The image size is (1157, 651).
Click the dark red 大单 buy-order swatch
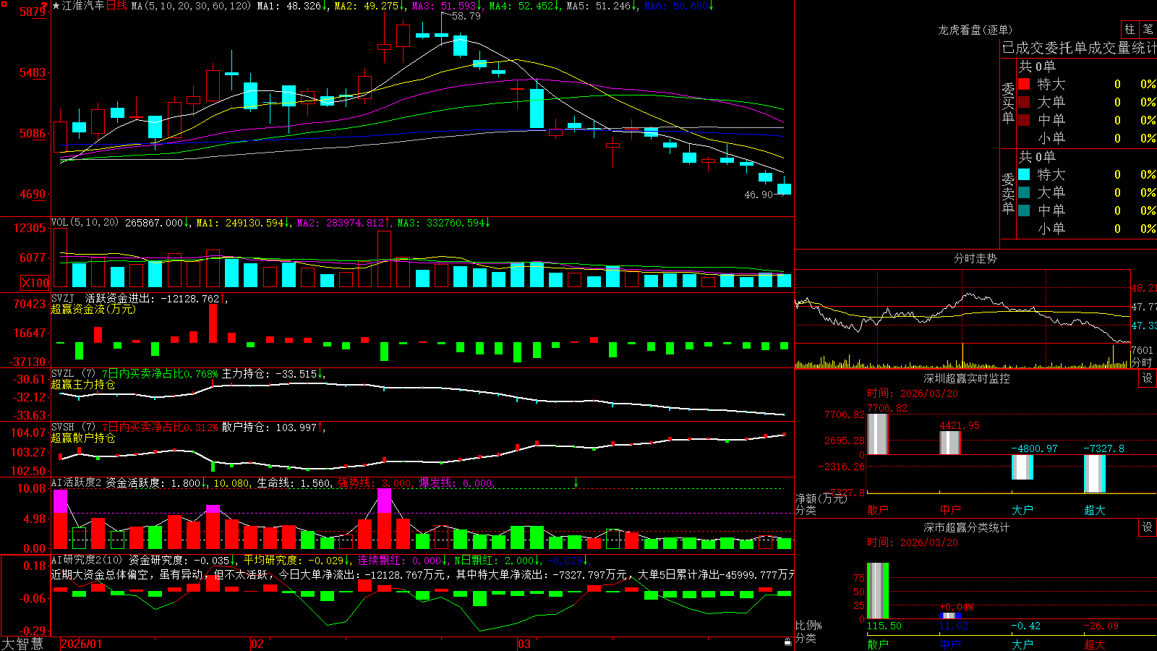click(1024, 102)
